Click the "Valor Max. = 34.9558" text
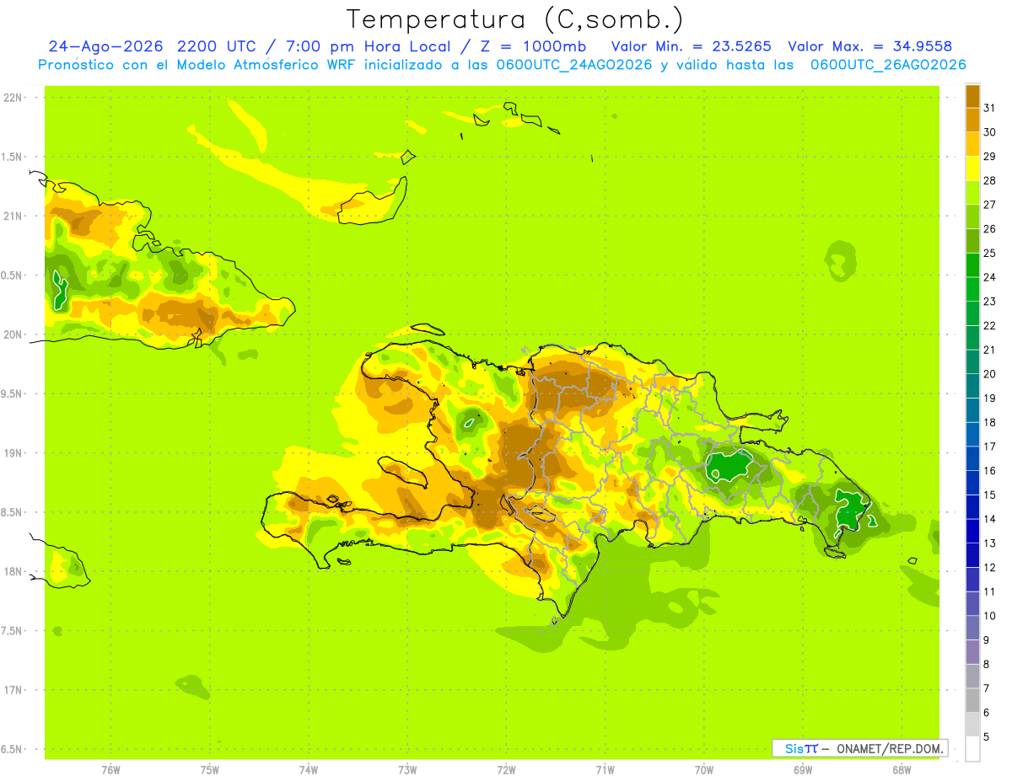Viewport: 1012px width, 781px height. 869,46
